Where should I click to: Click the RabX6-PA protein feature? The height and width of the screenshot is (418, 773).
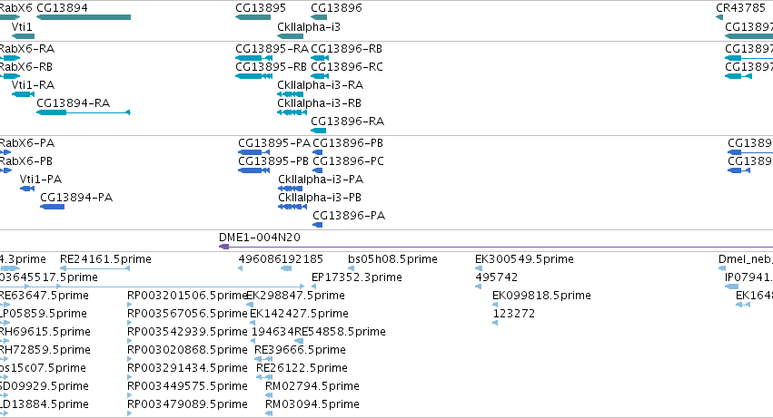pyautogui.click(x=5, y=152)
